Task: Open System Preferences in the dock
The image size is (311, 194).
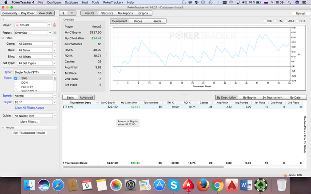Action: (x=130, y=185)
